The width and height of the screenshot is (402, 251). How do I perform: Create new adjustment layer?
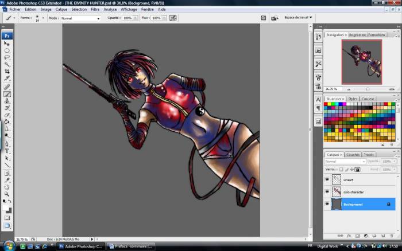tap(366, 236)
